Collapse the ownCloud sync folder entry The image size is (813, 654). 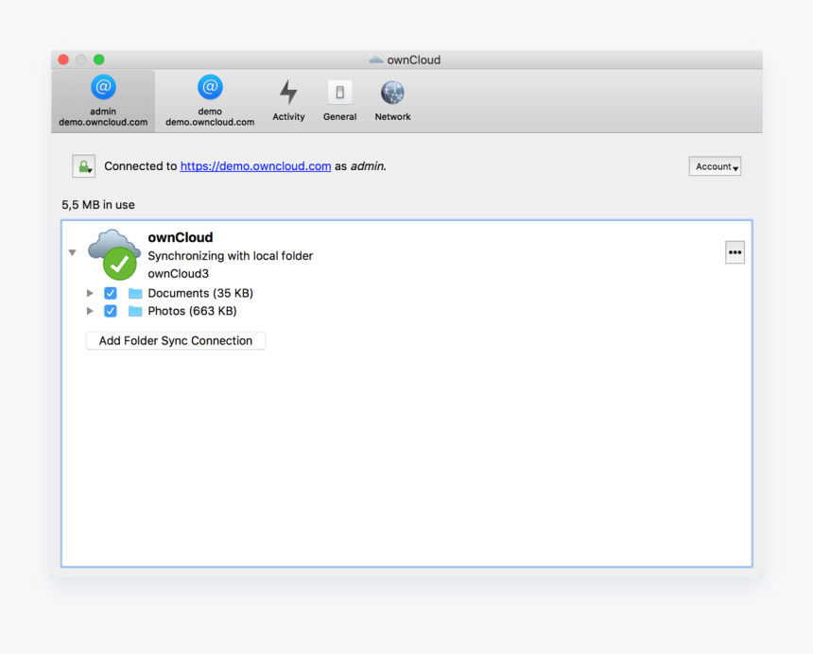click(72, 252)
